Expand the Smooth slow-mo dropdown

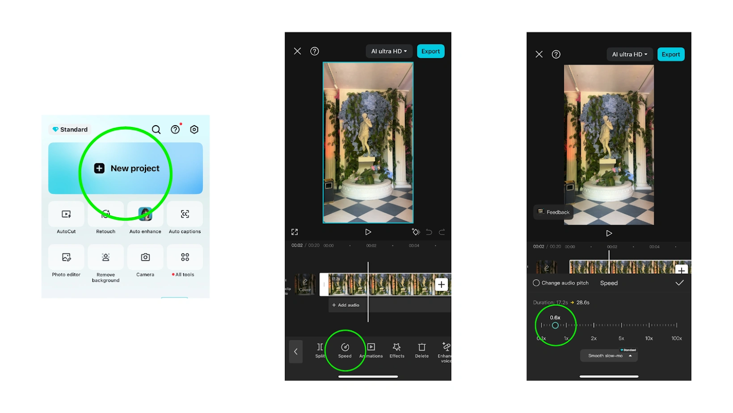tap(609, 356)
